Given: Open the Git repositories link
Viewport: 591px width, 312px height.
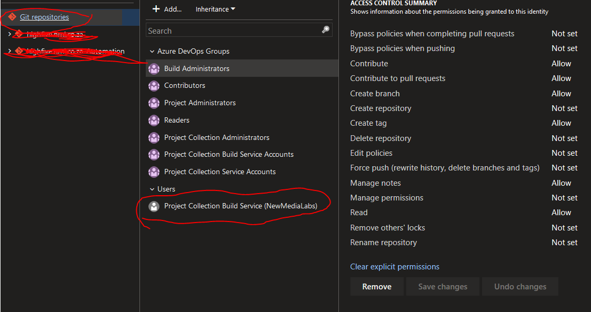Looking at the screenshot, I should tap(44, 17).
